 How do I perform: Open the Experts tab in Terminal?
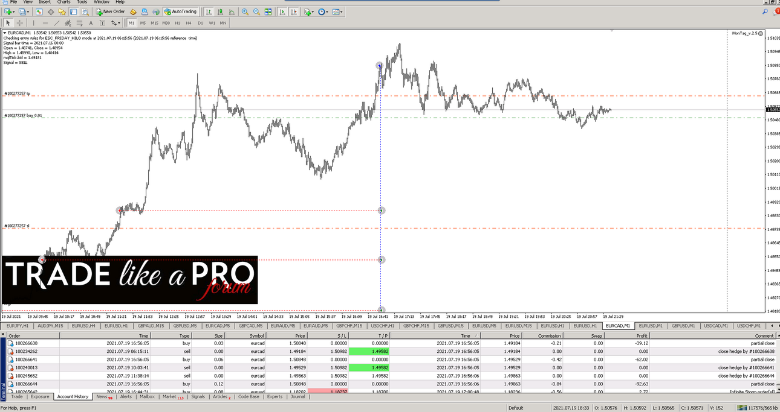(275, 397)
